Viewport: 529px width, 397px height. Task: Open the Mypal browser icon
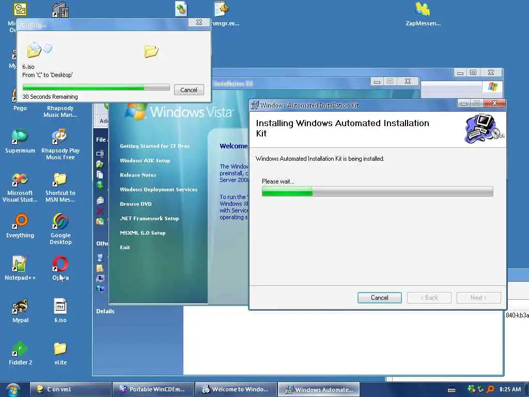20,311
